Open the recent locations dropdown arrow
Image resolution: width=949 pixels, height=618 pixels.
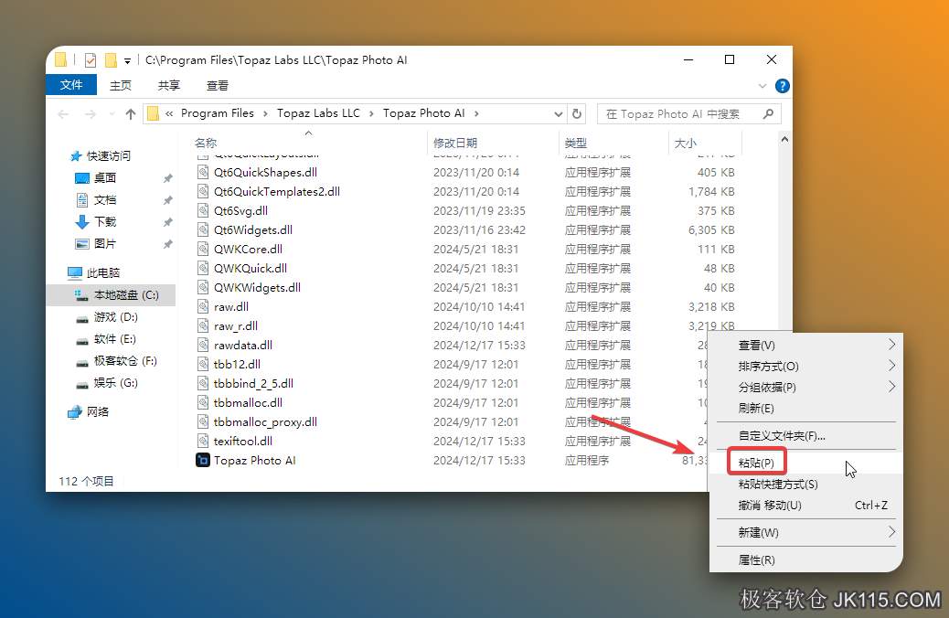click(112, 113)
